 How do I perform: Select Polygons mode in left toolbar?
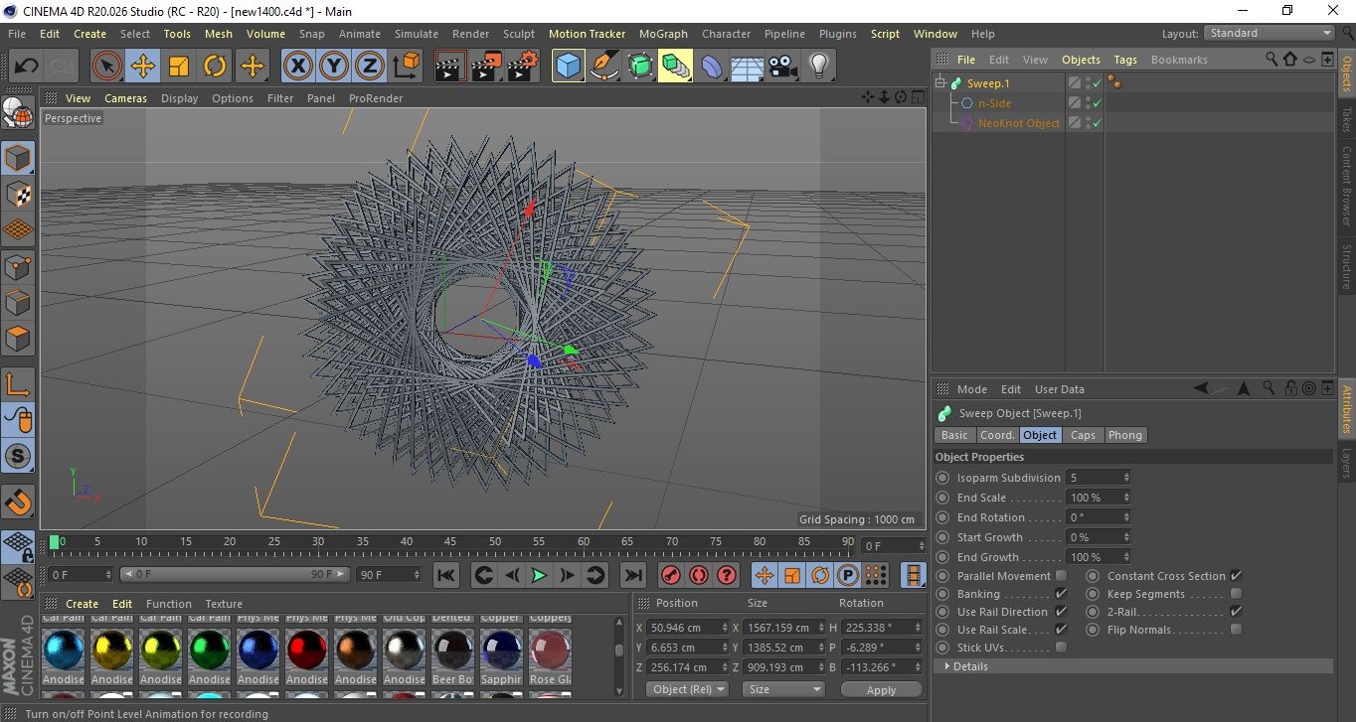[19, 338]
